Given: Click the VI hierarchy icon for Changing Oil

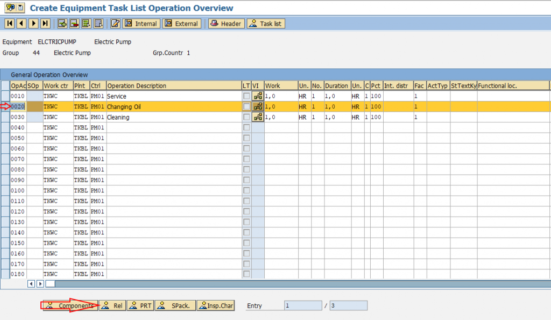Looking at the screenshot, I should point(257,106).
